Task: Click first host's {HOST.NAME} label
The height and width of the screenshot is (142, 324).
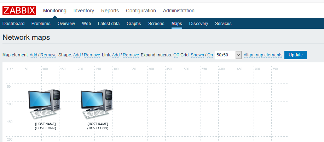Action: 46,124
